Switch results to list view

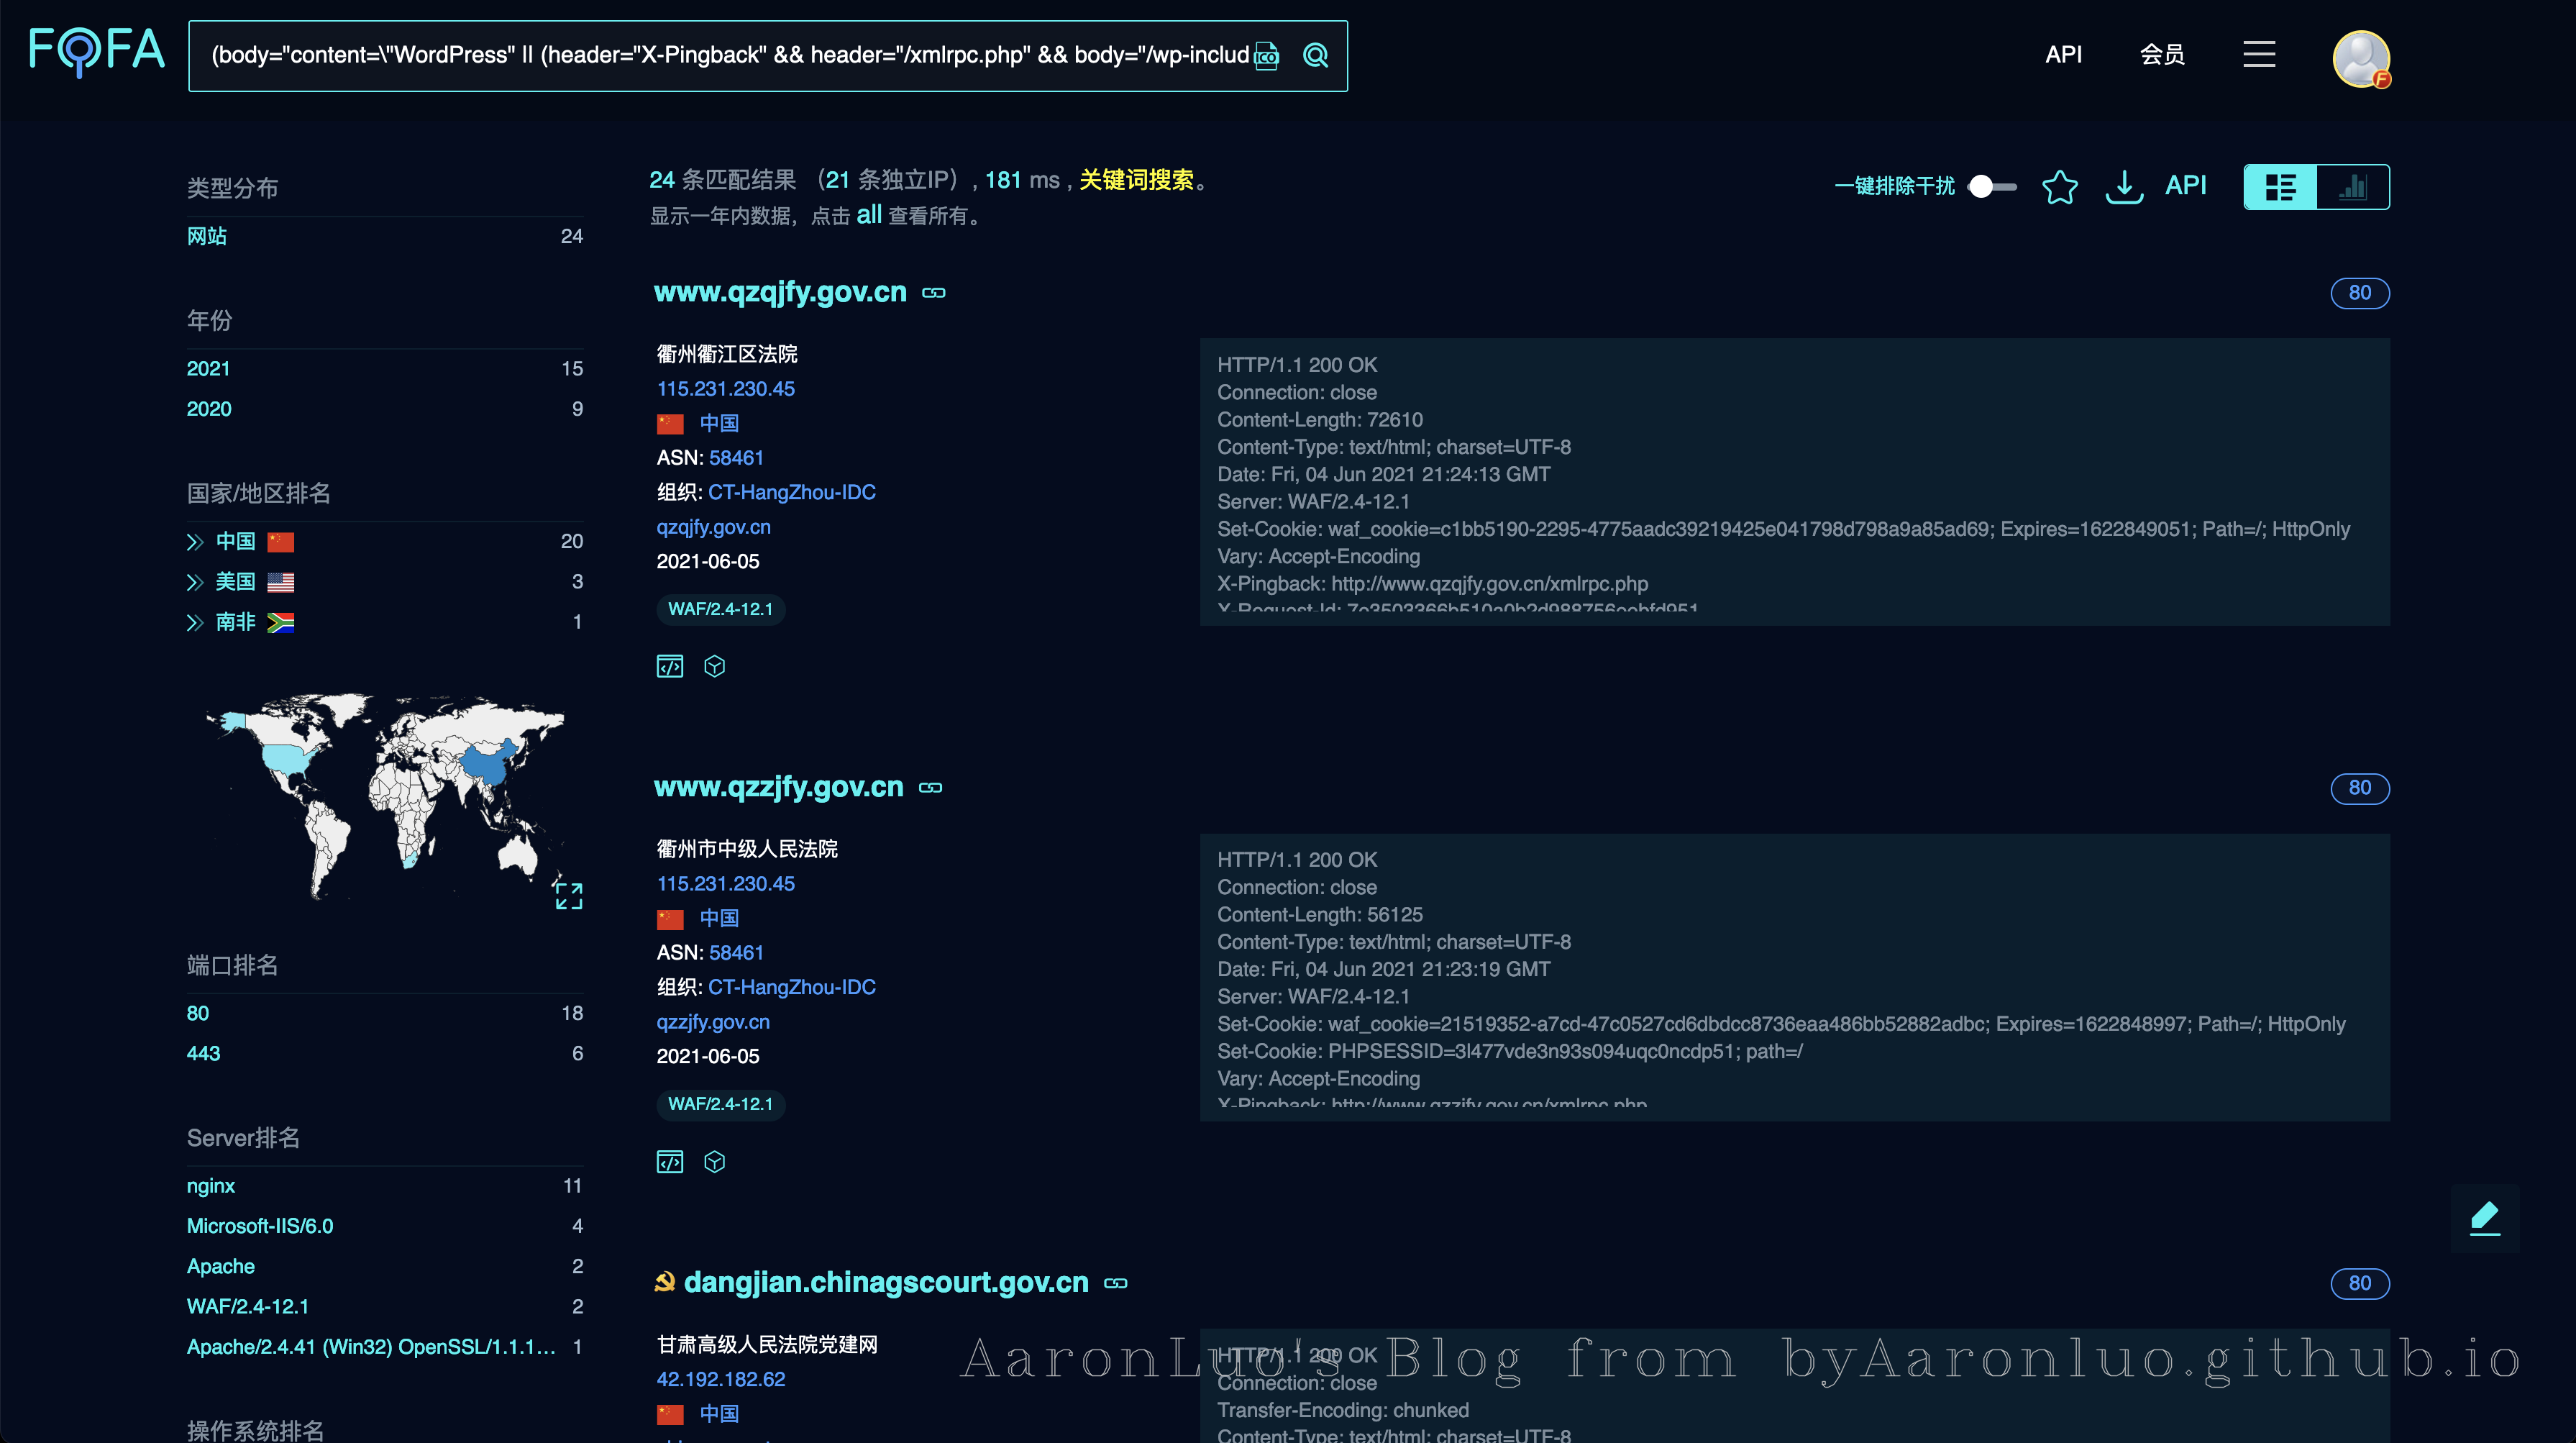[x=2281, y=186]
